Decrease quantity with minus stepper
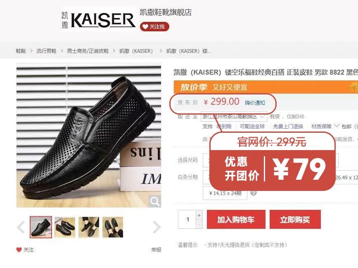The height and width of the screenshot is (268, 358). tap(199, 224)
